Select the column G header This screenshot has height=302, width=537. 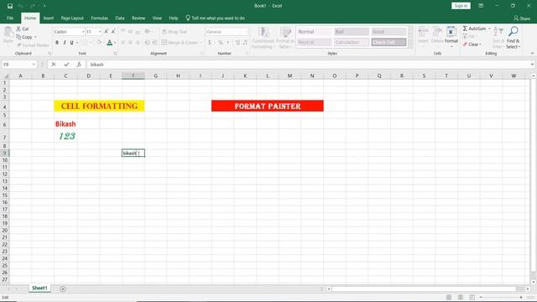(x=155, y=75)
